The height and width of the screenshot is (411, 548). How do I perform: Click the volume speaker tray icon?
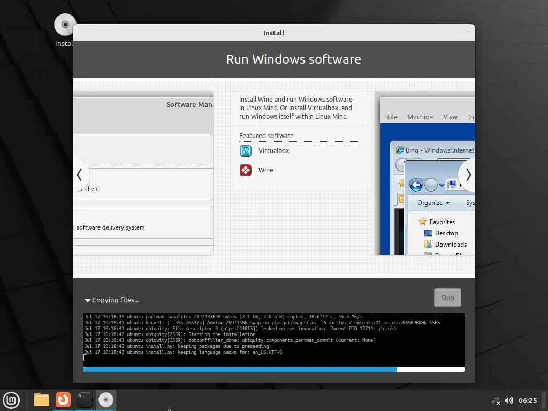click(509, 400)
